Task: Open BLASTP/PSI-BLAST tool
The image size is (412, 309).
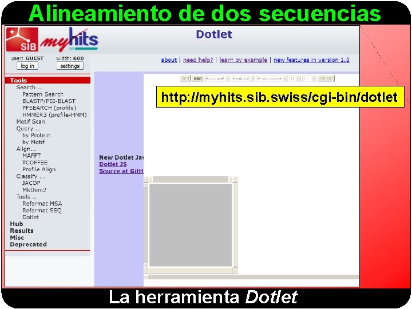Action: pos(49,101)
